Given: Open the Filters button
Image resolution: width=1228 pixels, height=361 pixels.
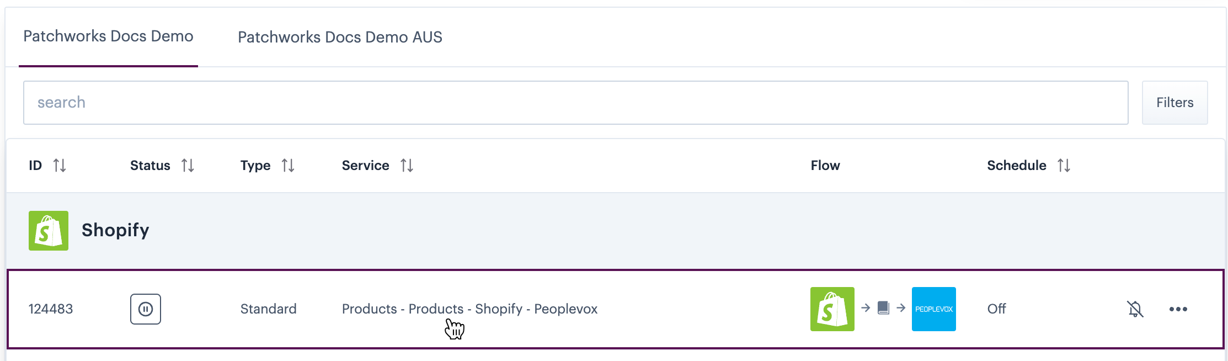Looking at the screenshot, I should point(1174,103).
